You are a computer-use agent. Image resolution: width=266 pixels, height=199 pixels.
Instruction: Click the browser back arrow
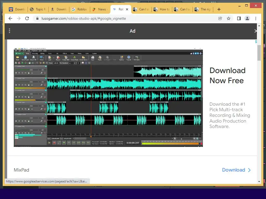pyautogui.click(x=10, y=18)
